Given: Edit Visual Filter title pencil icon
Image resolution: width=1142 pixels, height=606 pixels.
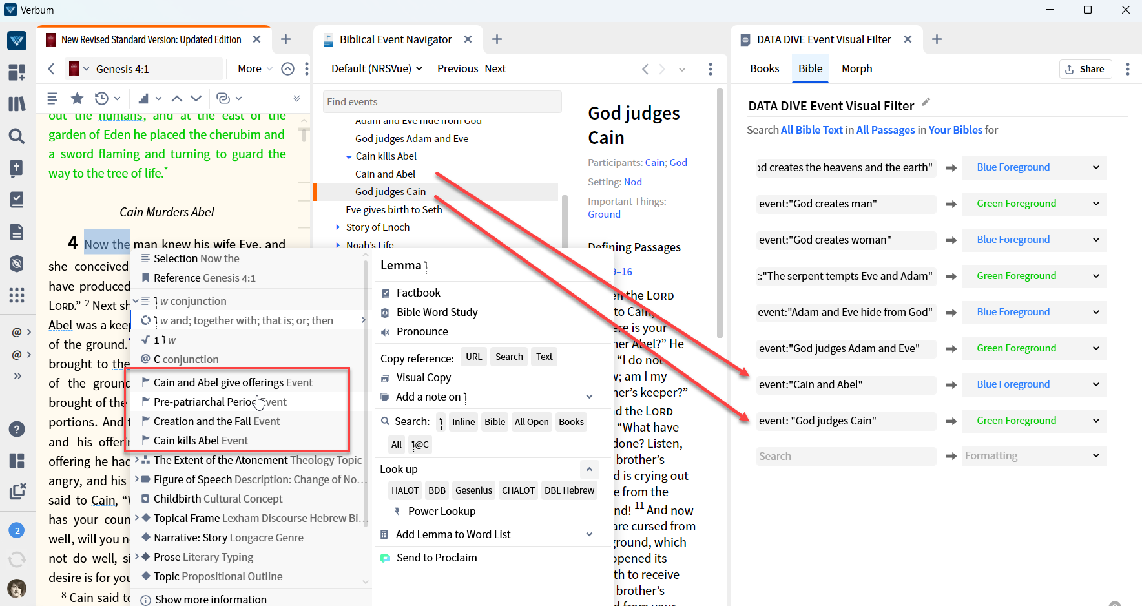Looking at the screenshot, I should (926, 102).
